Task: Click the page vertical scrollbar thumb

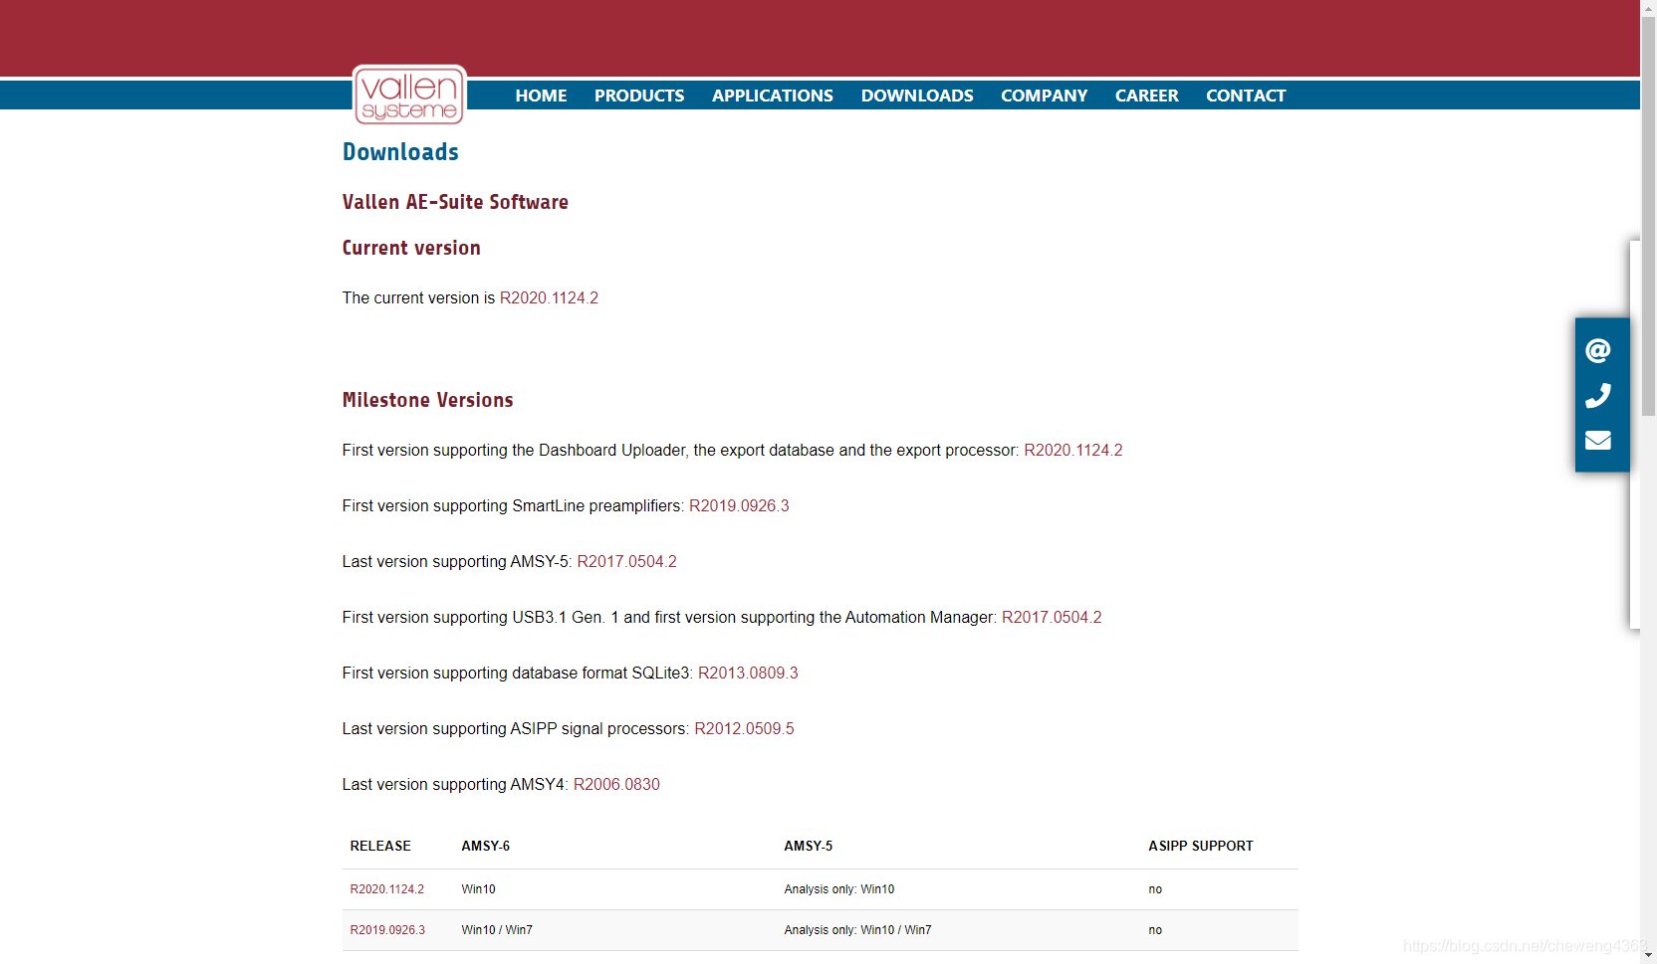Action: [x=1649, y=214]
